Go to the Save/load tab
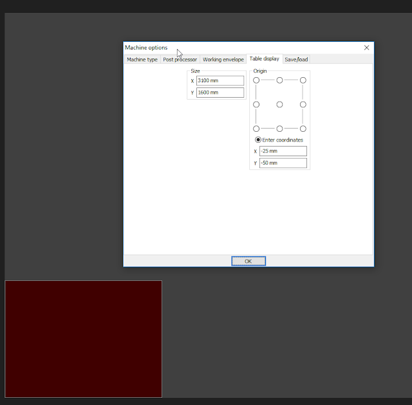The image size is (412, 405). [x=296, y=60]
